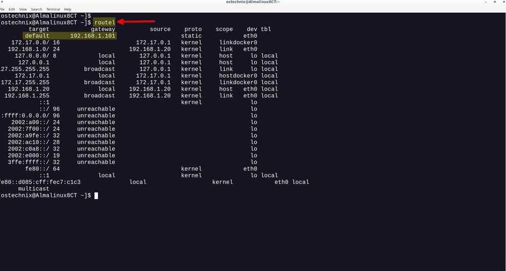Close the terminal window
Screen dimensions: 506x271
(x=503, y=2)
